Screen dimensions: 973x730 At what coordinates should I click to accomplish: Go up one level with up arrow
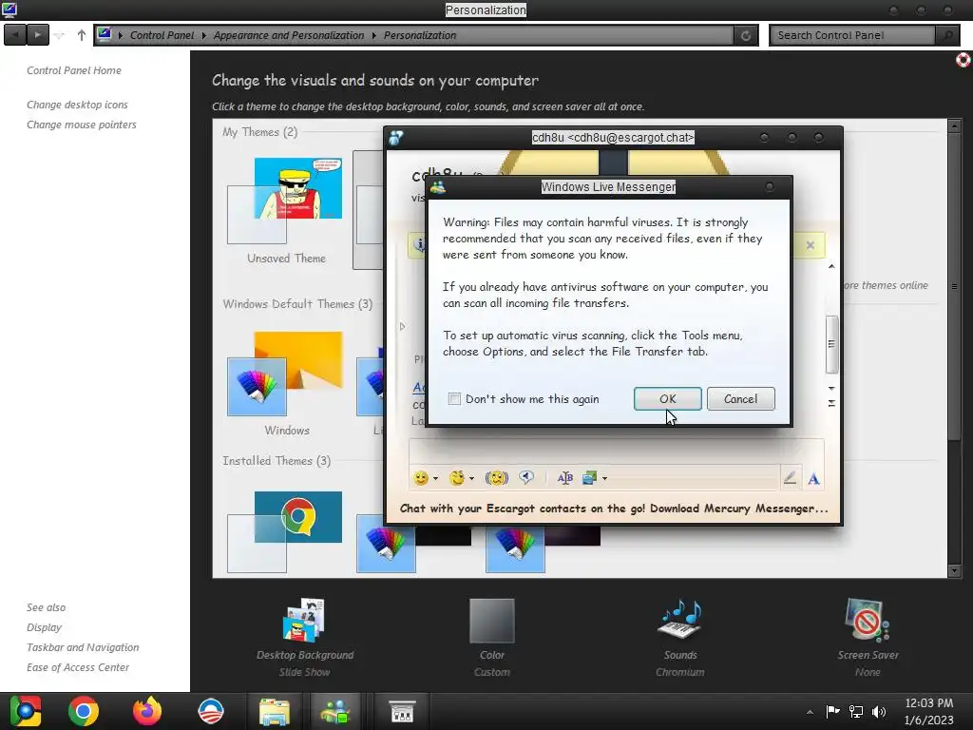[82, 35]
